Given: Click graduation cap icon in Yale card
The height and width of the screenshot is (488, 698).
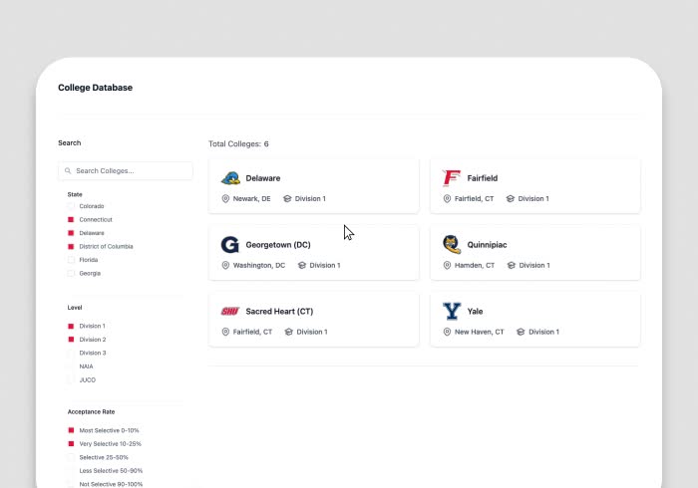Looking at the screenshot, I should click(521, 332).
